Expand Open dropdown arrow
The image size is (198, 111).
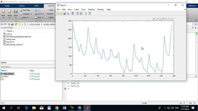pyautogui.click(x=10, y=18)
